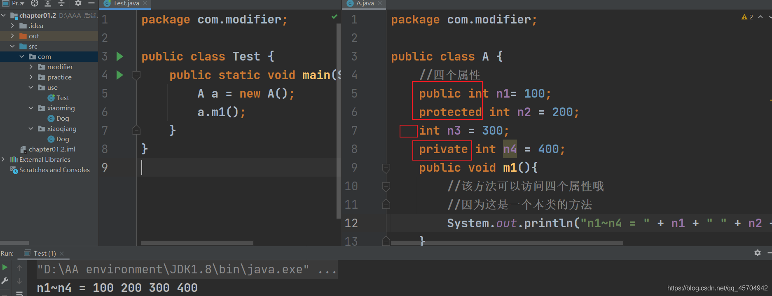This screenshot has height=296, width=772.
Task: Close the A.java tab
Action: [380, 3]
